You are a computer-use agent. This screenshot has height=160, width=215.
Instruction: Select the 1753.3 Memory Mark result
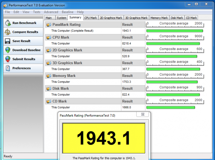tap(126, 82)
